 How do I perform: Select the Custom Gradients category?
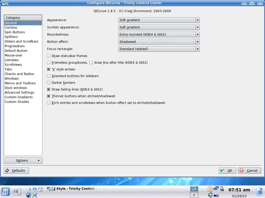(23, 97)
